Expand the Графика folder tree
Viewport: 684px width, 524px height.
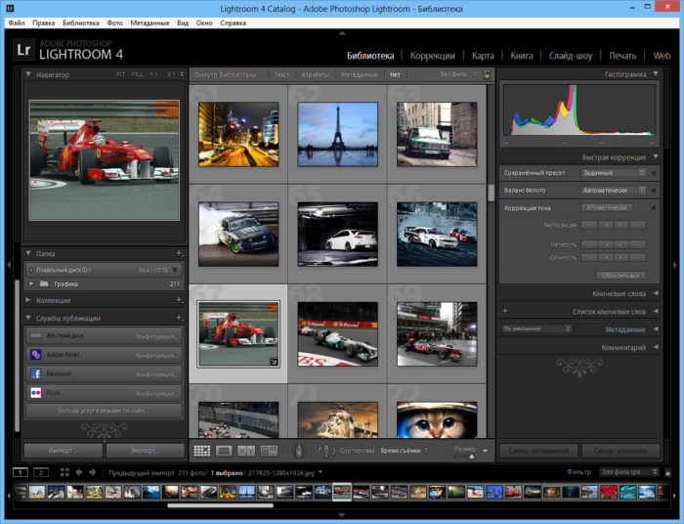tap(31, 284)
